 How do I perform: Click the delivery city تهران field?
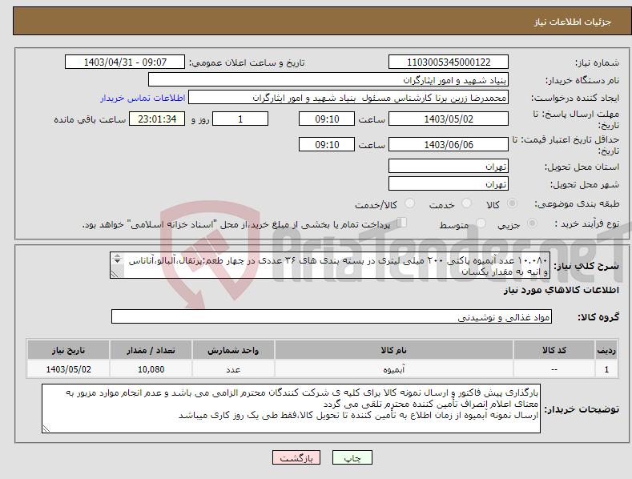(449, 184)
